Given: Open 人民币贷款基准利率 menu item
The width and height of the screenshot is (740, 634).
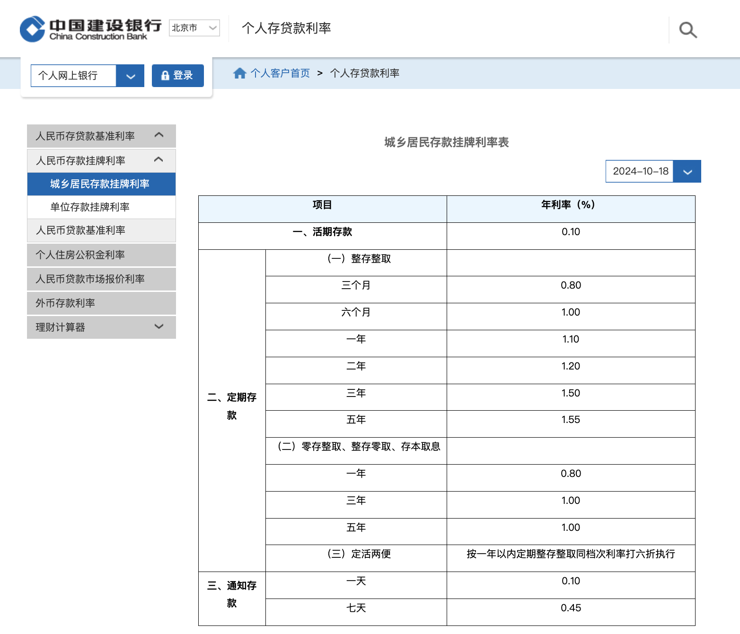Looking at the screenshot, I should (81, 230).
